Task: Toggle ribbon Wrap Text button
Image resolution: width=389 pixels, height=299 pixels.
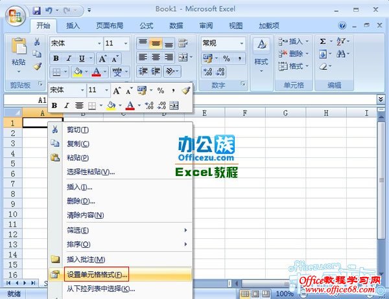Action: pyautogui.click(x=183, y=43)
